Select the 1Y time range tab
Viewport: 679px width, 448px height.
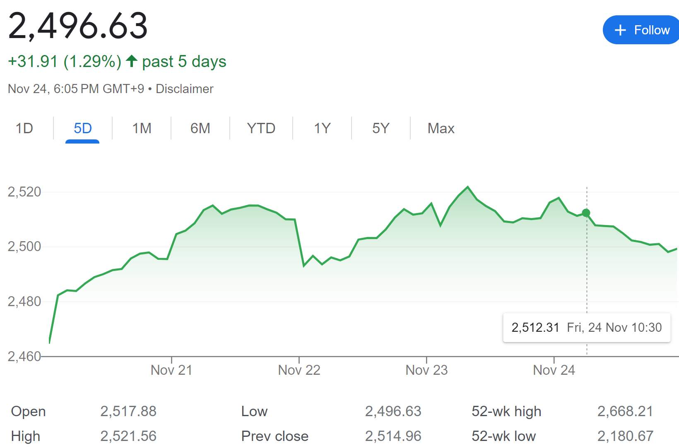coord(322,128)
